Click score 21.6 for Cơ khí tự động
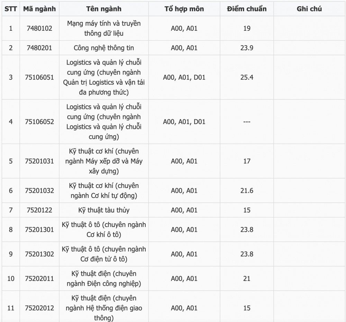The height and width of the screenshot is (322, 346). [247, 190]
